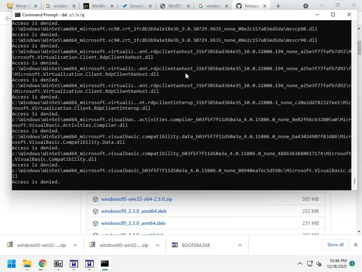The height and width of the screenshot is (272, 362).
Task: Expand options for first windows95 zip download
Action: [75, 245]
